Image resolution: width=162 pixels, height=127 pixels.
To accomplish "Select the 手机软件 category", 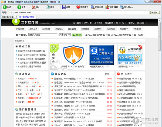I will coord(137,29).
